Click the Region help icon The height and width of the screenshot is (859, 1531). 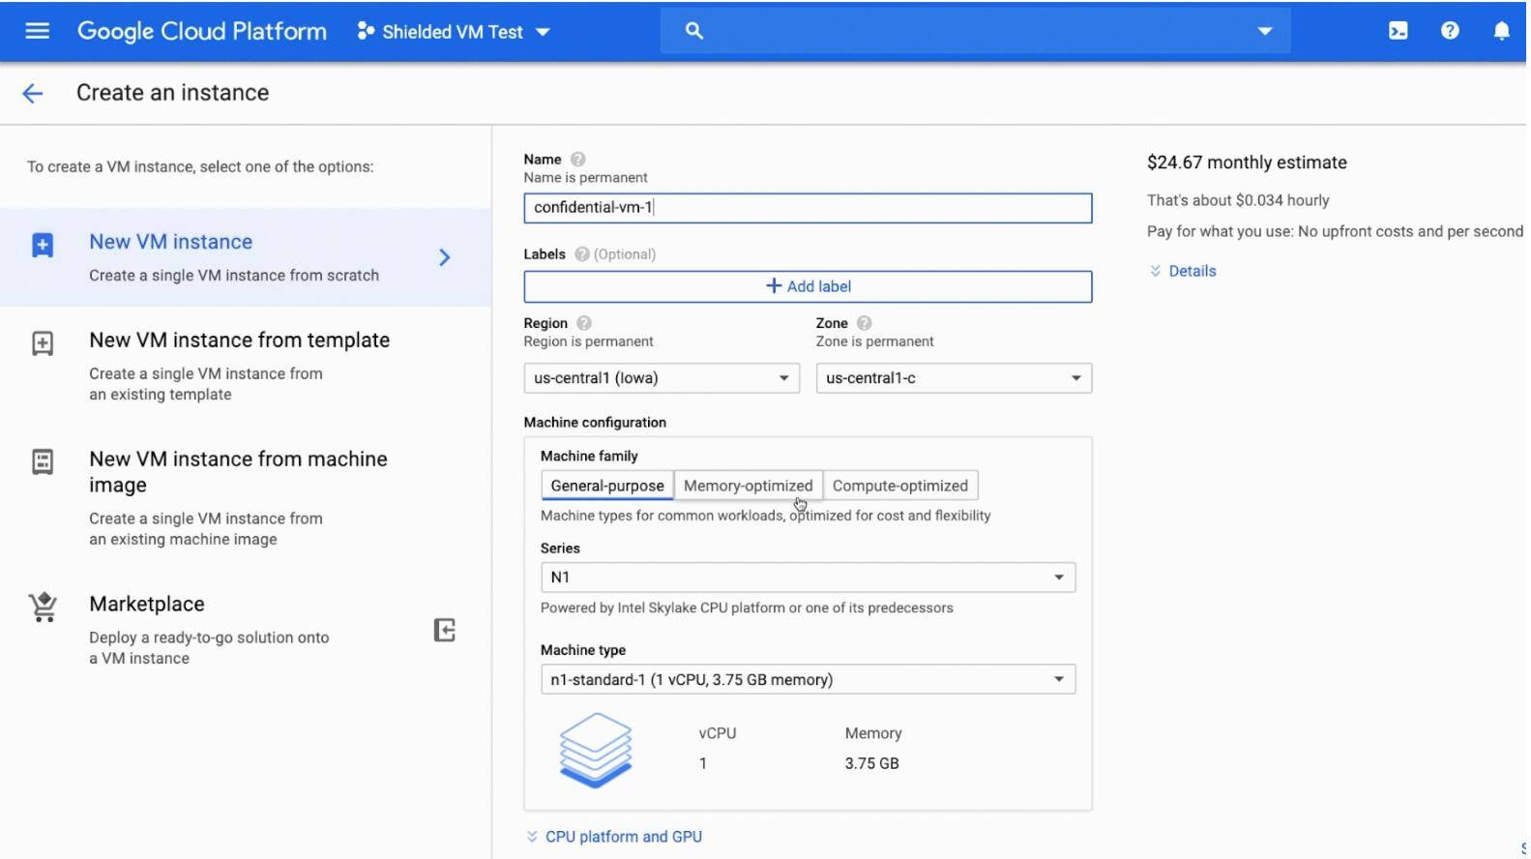583,323
